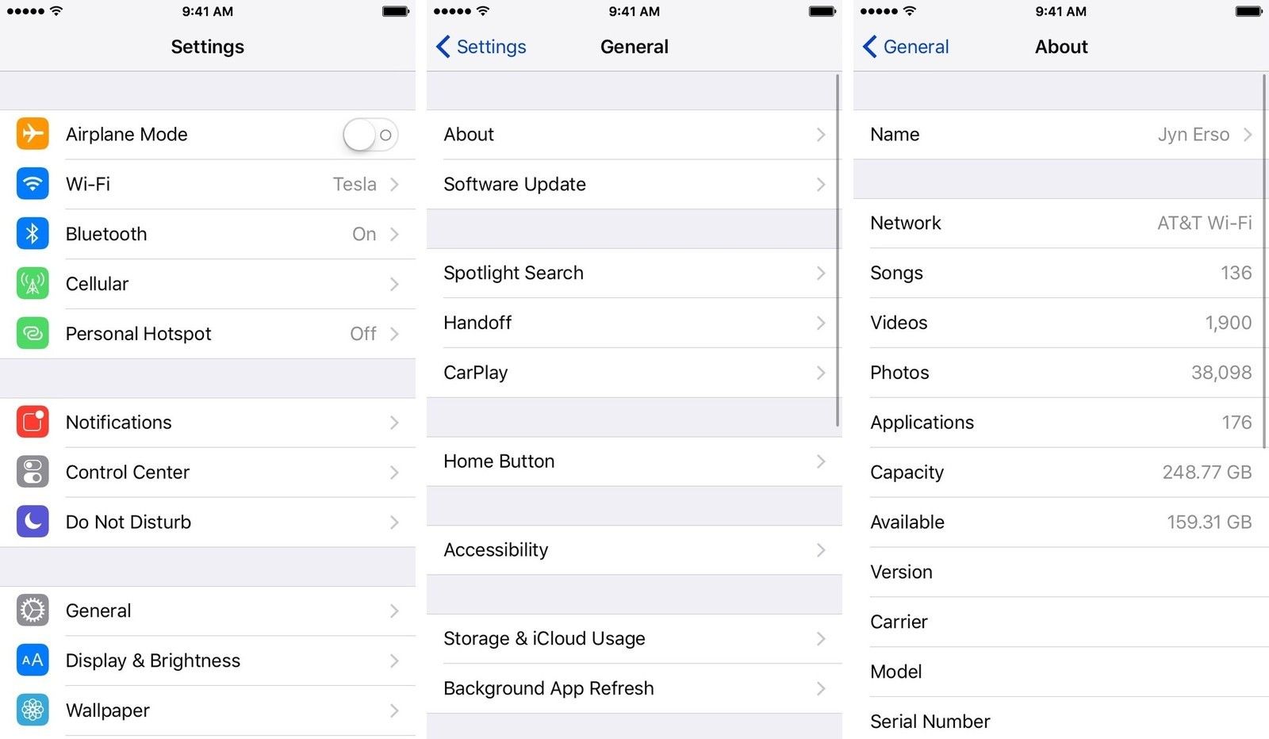Go back to General from About
This screenshot has height=739, width=1269.
907,47
